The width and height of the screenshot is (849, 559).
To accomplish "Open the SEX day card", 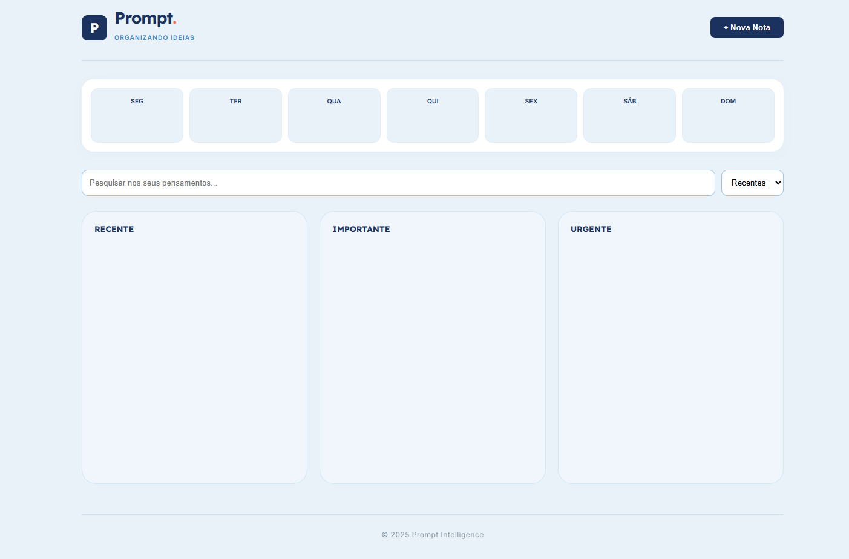I will pyautogui.click(x=531, y=115).
